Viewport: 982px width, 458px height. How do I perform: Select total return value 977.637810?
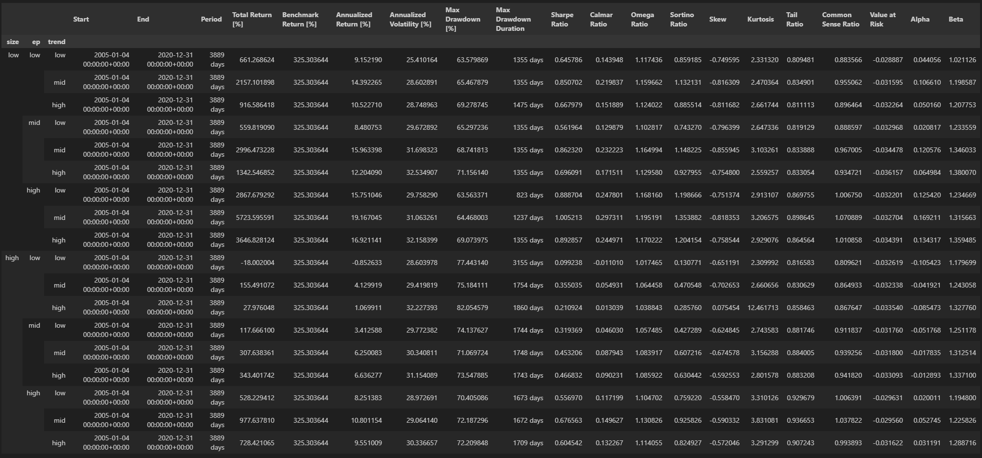pos(257,420)
